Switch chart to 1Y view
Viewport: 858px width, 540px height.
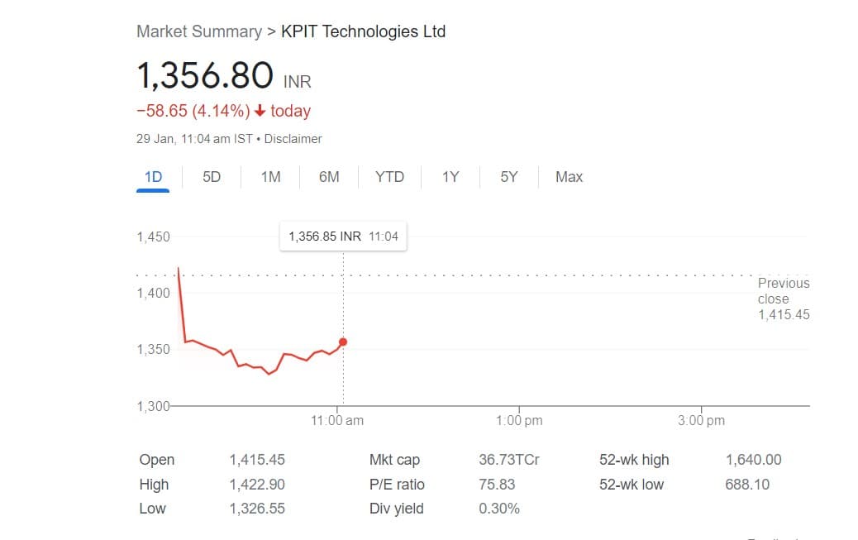(x=450, y=177)
